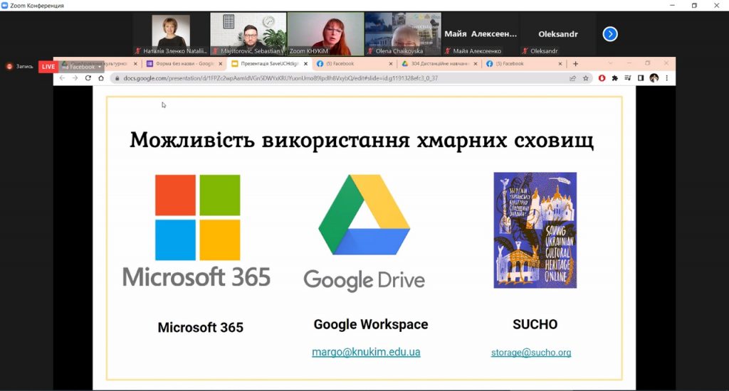Click the share page icon in address bar

(x=573, y=78)
